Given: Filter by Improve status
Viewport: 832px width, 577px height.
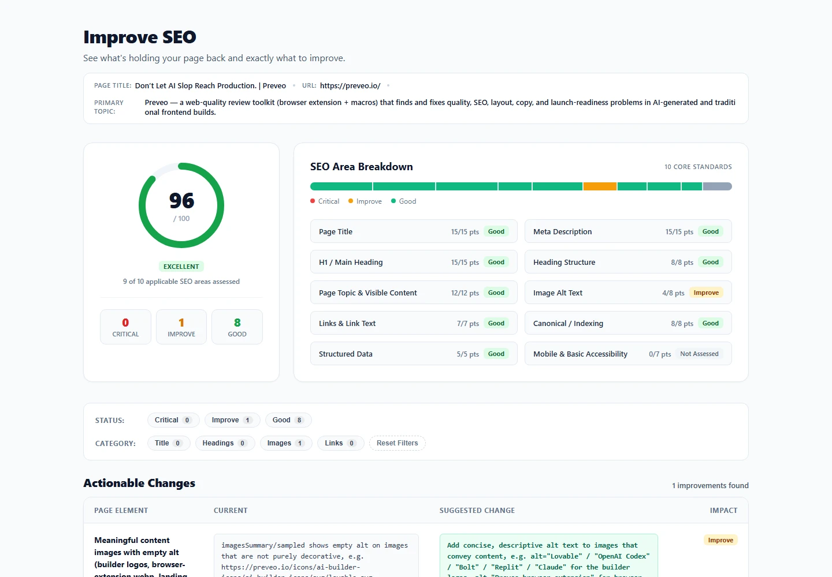Looking at the screenshot, I should 232,420.
